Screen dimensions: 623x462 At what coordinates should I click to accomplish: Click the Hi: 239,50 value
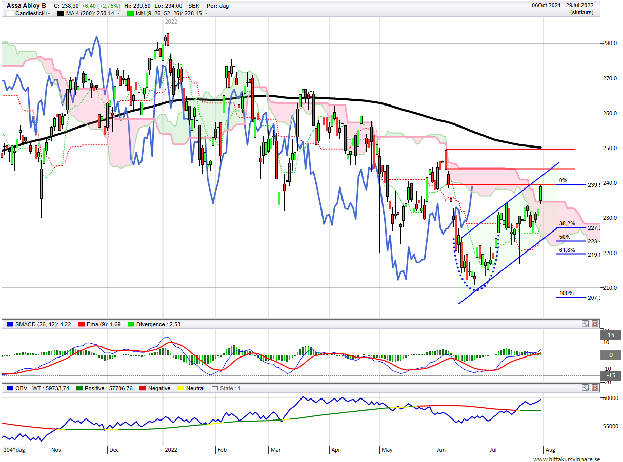click(137, 6)
